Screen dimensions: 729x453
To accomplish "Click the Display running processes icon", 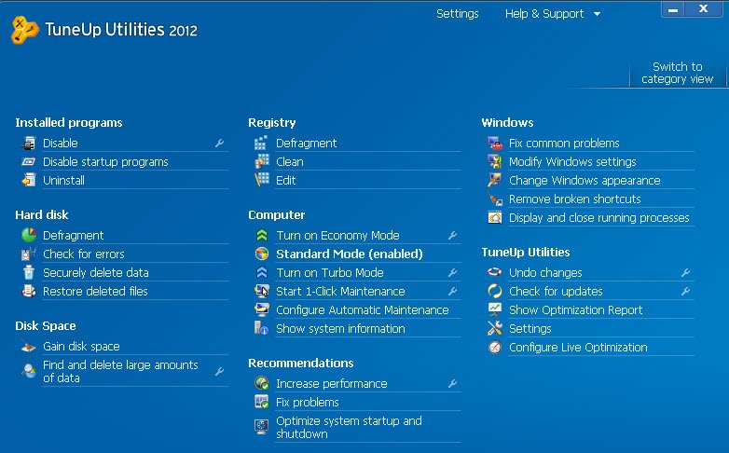I will (x=495, y=217).
